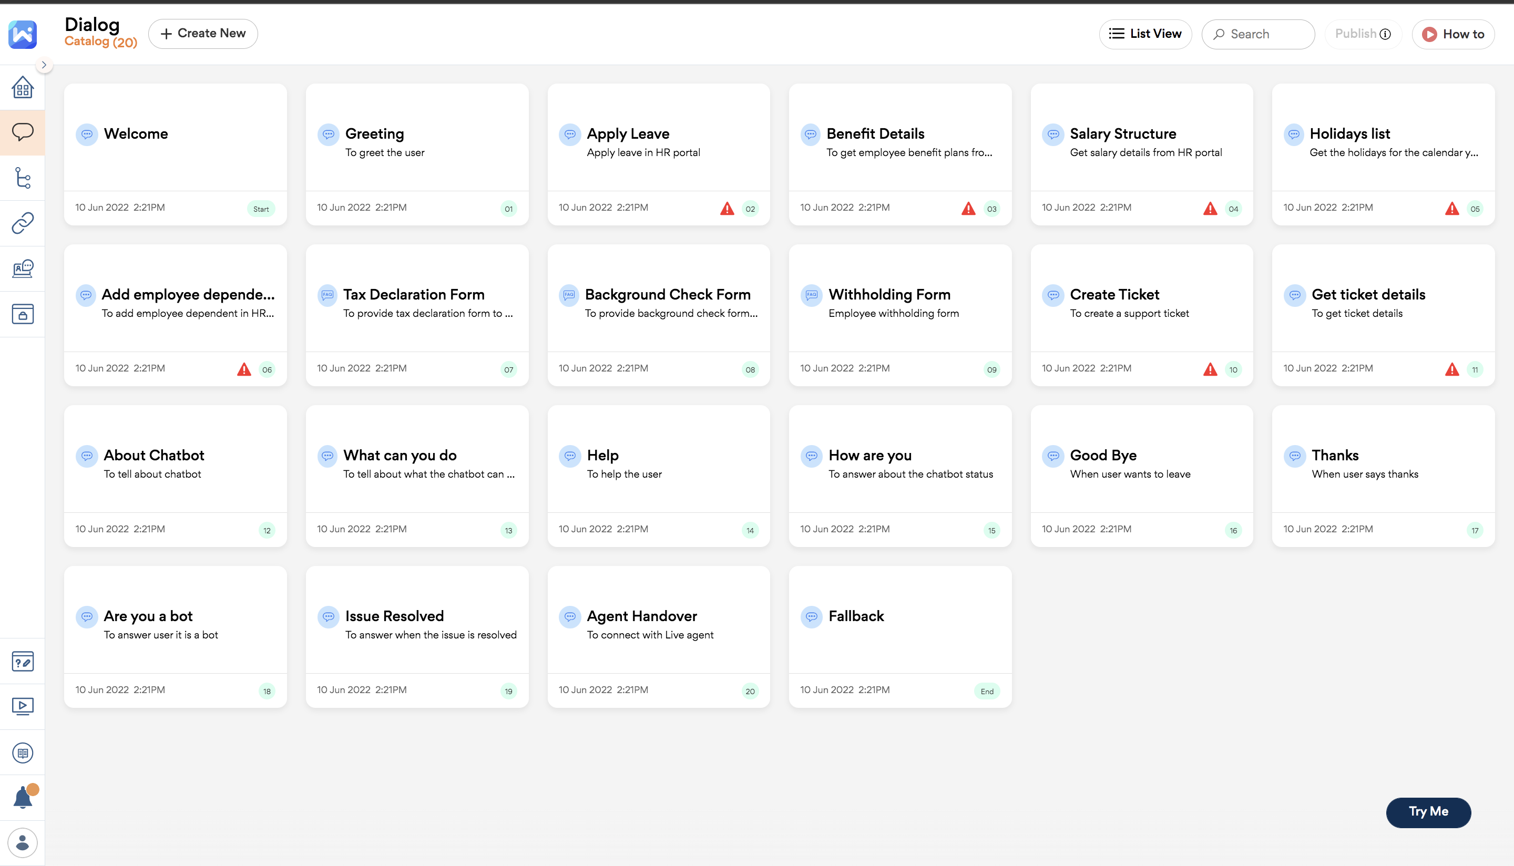
Task: Launch the Try Me chat button
Action: coord(1428,811)
